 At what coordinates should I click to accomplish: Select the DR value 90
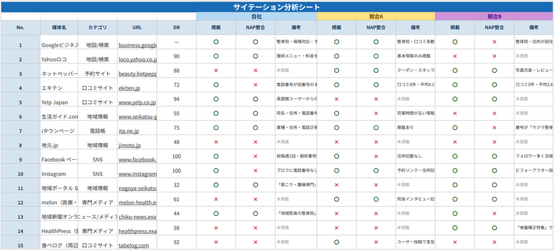coord(177,56)
